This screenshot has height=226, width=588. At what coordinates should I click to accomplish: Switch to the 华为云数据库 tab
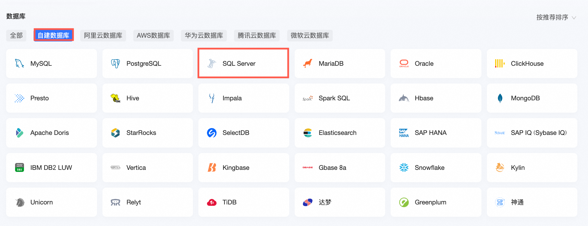pos(204,35)
